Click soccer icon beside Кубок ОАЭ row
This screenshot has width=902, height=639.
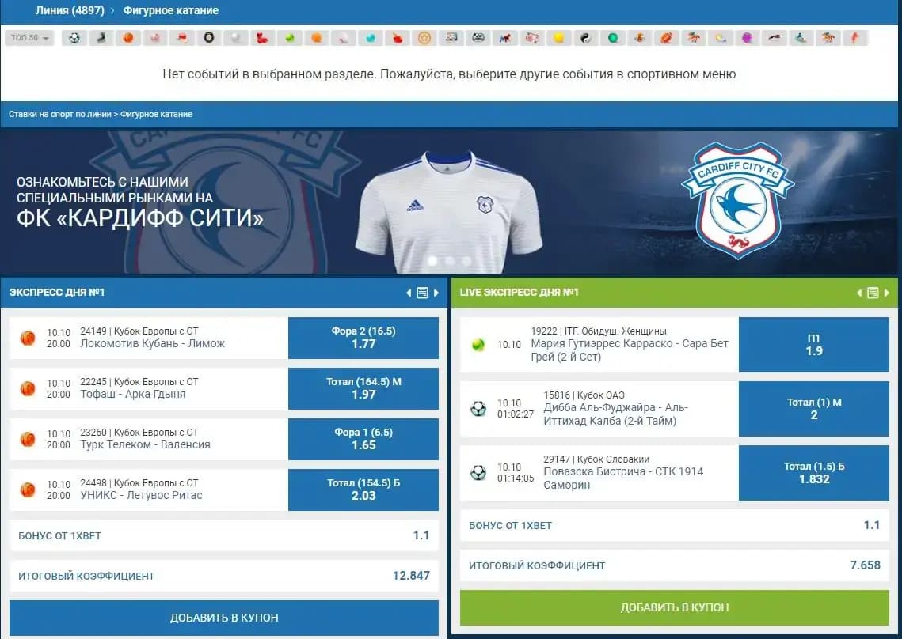pos(478,409)
